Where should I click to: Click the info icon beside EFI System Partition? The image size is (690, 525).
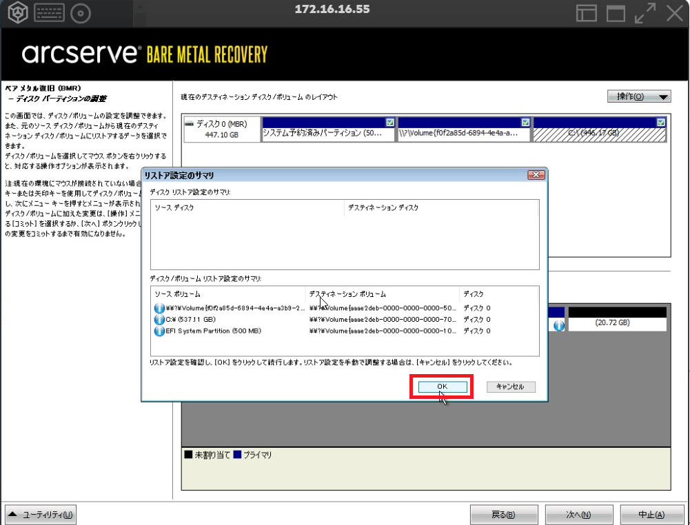tap(160, 331)
